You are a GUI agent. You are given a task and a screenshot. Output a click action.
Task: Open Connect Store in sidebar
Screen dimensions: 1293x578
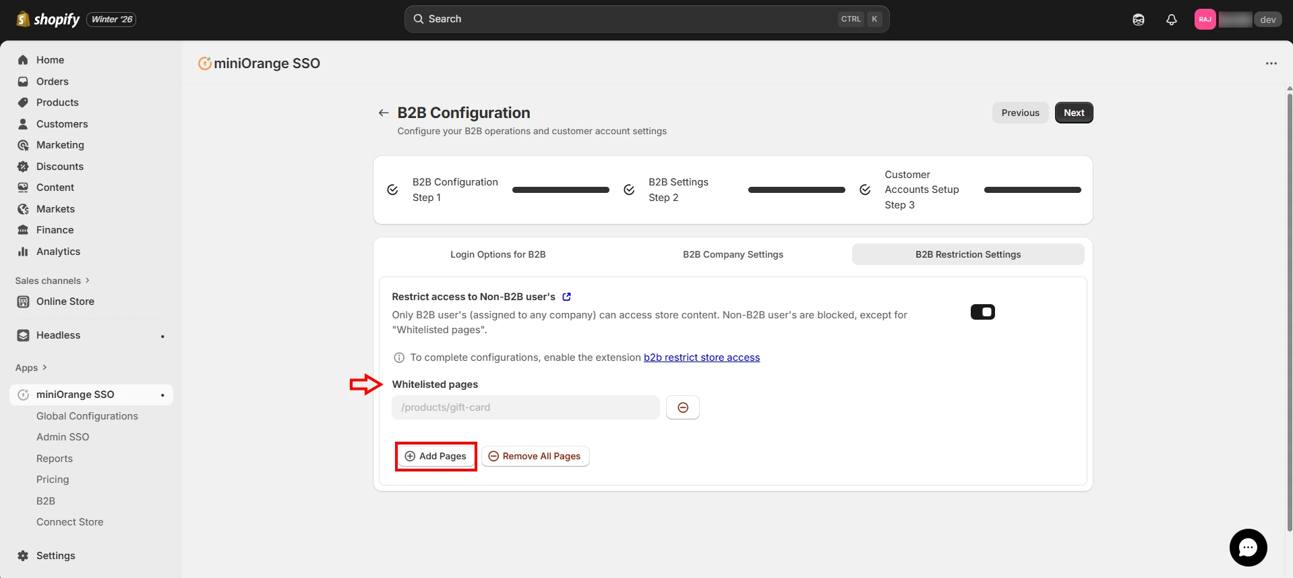[x=70, y=522]
